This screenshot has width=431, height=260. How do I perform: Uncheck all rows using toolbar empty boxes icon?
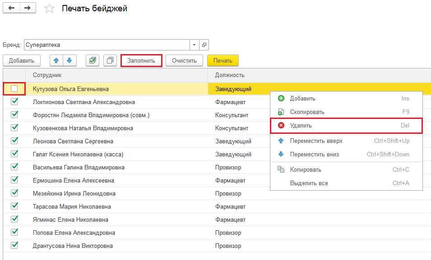tap(110, 60)
